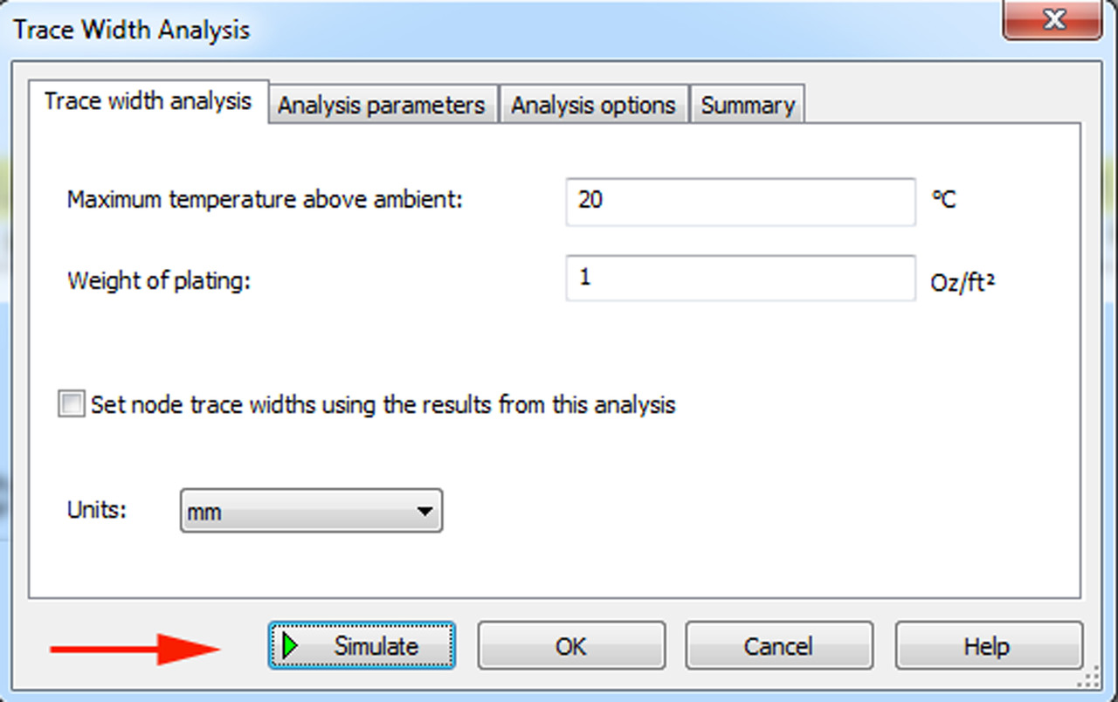
Task: Select the Trace width analysis tab
Action: [x=148, y=102]
